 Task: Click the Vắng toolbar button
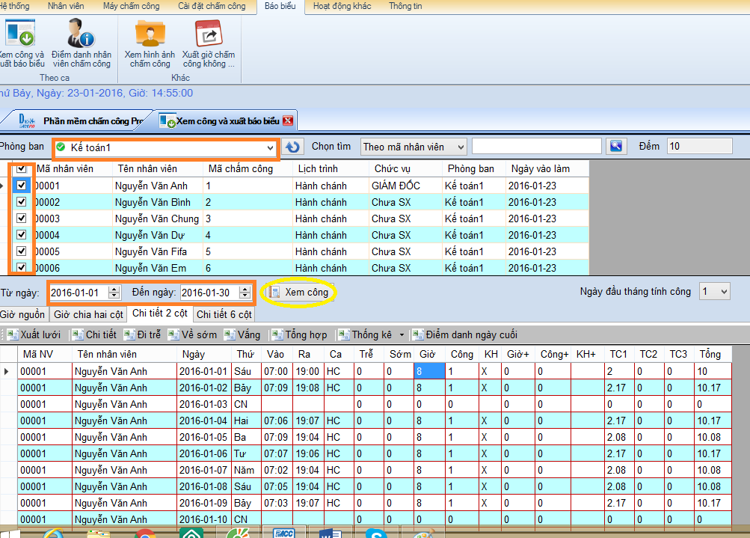coord(242,334)
